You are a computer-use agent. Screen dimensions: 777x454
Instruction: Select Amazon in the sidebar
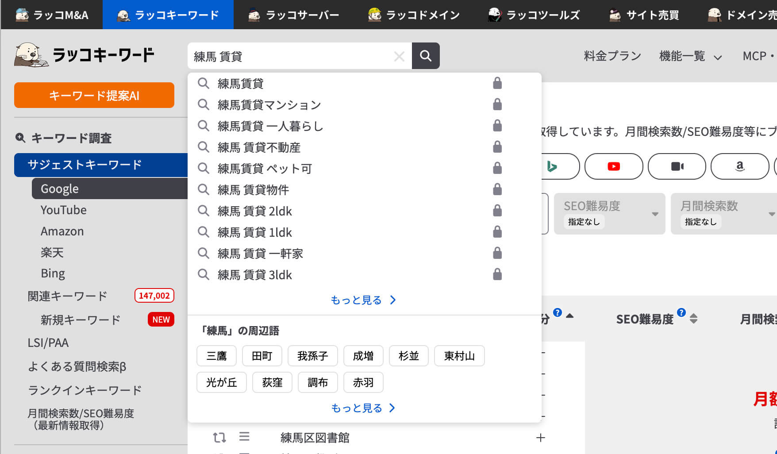(62, 231)
